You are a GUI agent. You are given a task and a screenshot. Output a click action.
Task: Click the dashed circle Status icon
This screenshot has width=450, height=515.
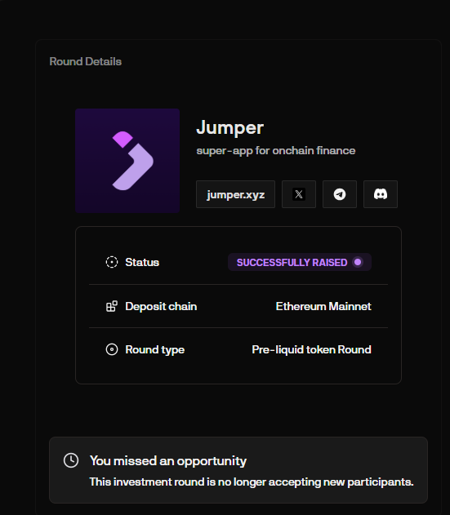click(112, 262)
